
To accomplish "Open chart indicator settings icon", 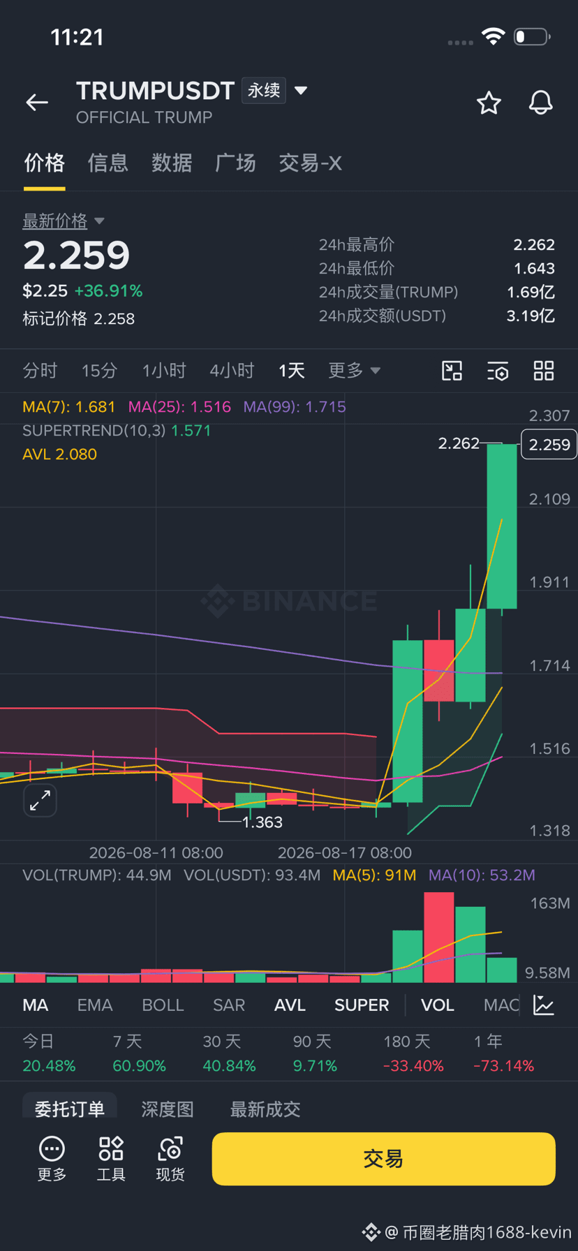I will click(498, 371).
